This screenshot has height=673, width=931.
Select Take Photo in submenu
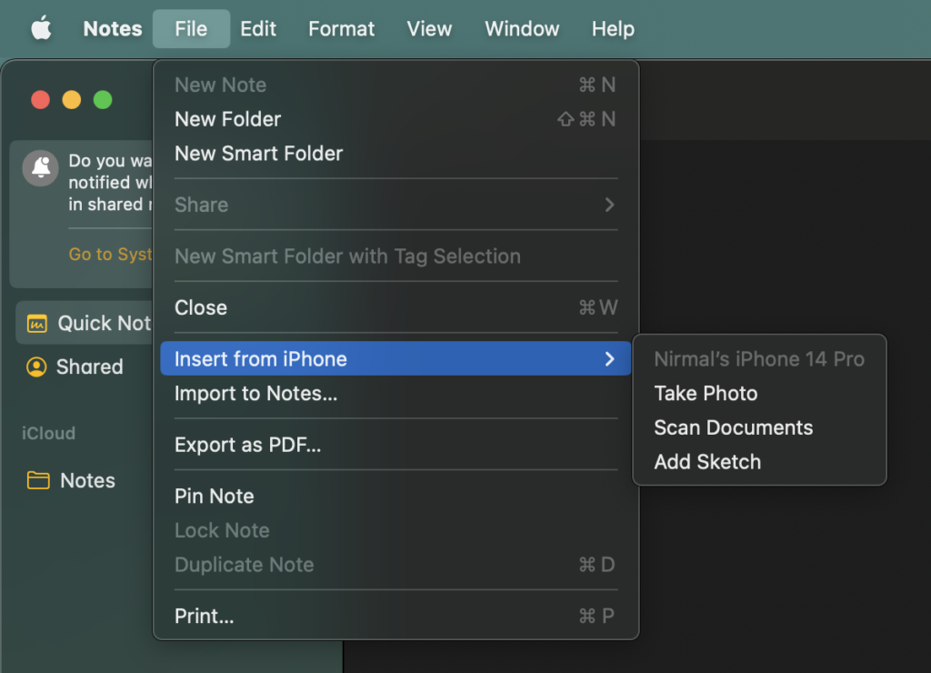(x=759, y=393)
